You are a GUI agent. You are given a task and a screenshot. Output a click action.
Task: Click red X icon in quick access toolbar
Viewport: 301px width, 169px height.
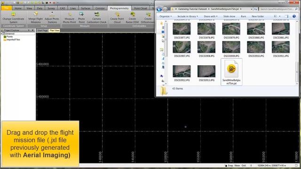click(x=54, y=3)
